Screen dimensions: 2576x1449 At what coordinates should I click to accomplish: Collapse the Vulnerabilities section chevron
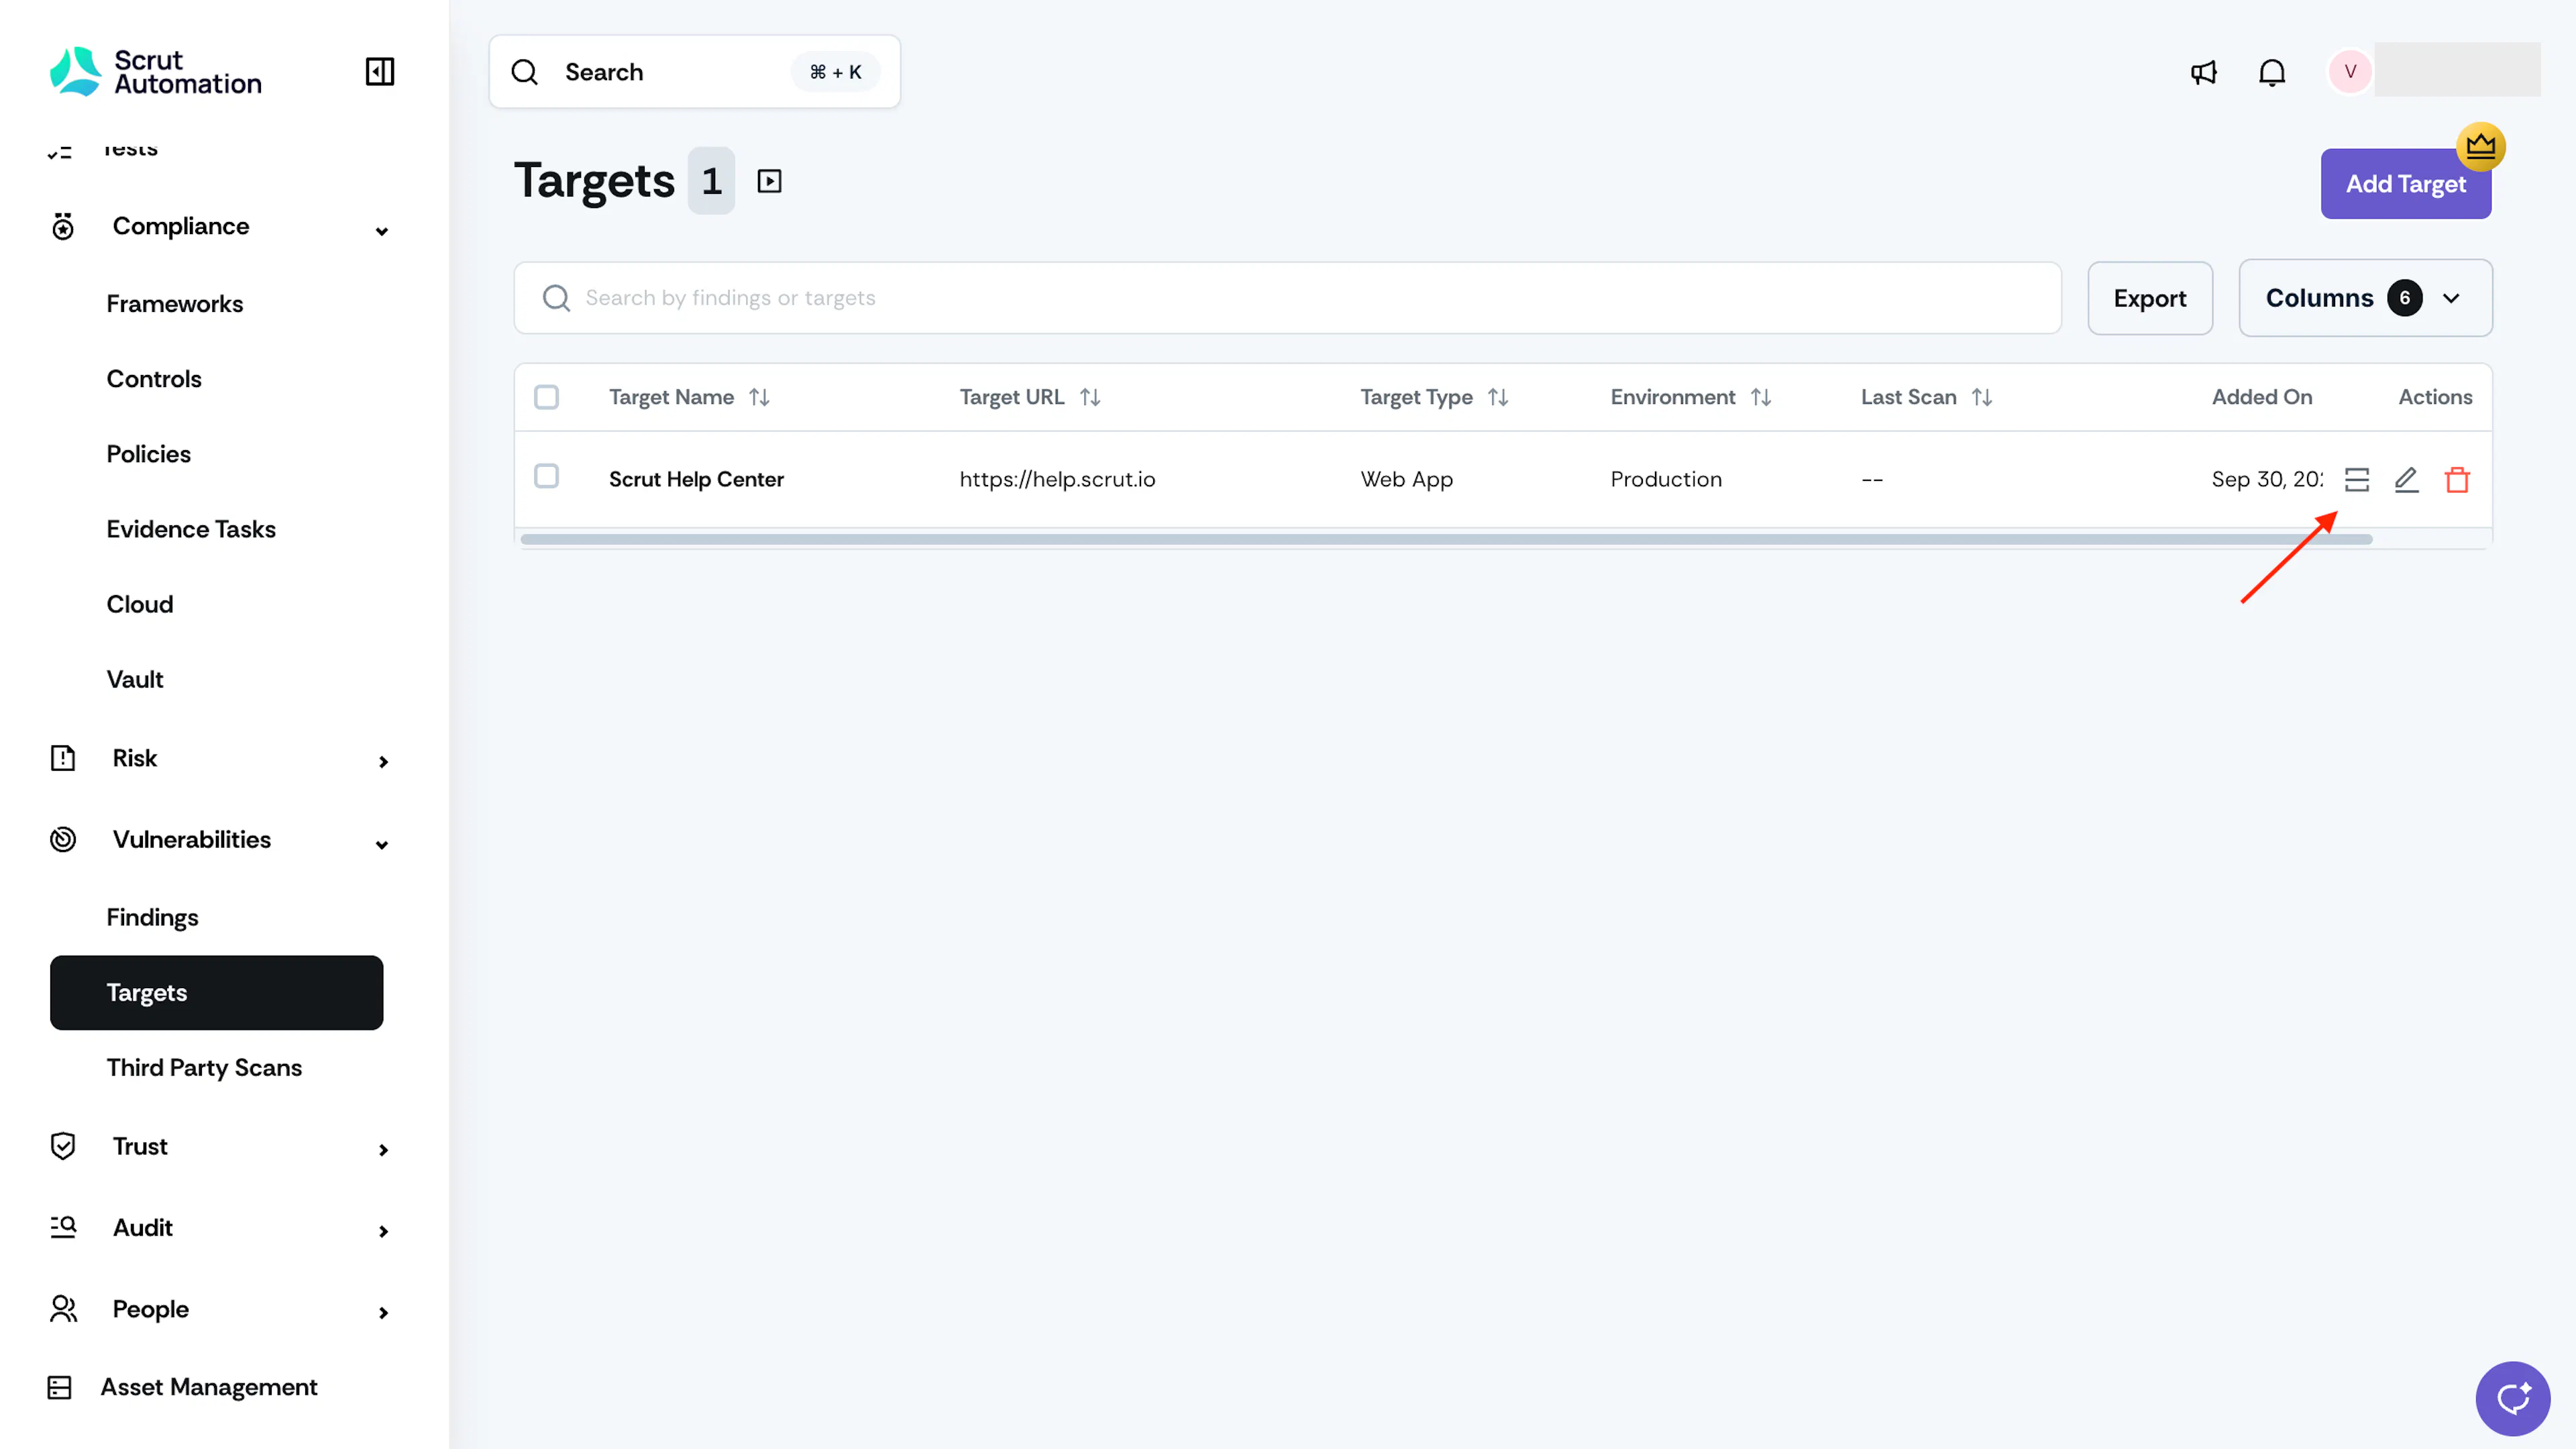point(382,845)
